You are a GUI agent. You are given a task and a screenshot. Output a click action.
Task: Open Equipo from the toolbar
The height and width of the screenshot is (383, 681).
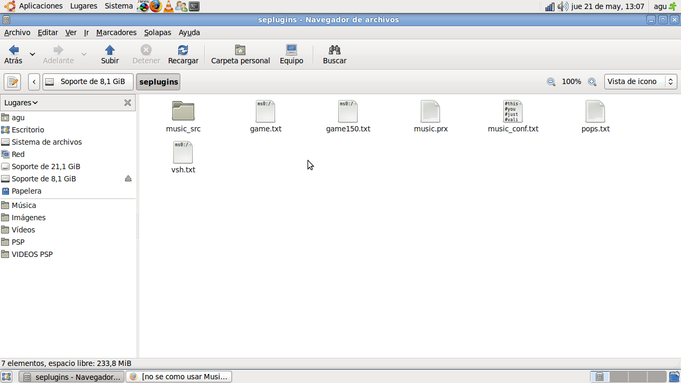pos(292,55)
